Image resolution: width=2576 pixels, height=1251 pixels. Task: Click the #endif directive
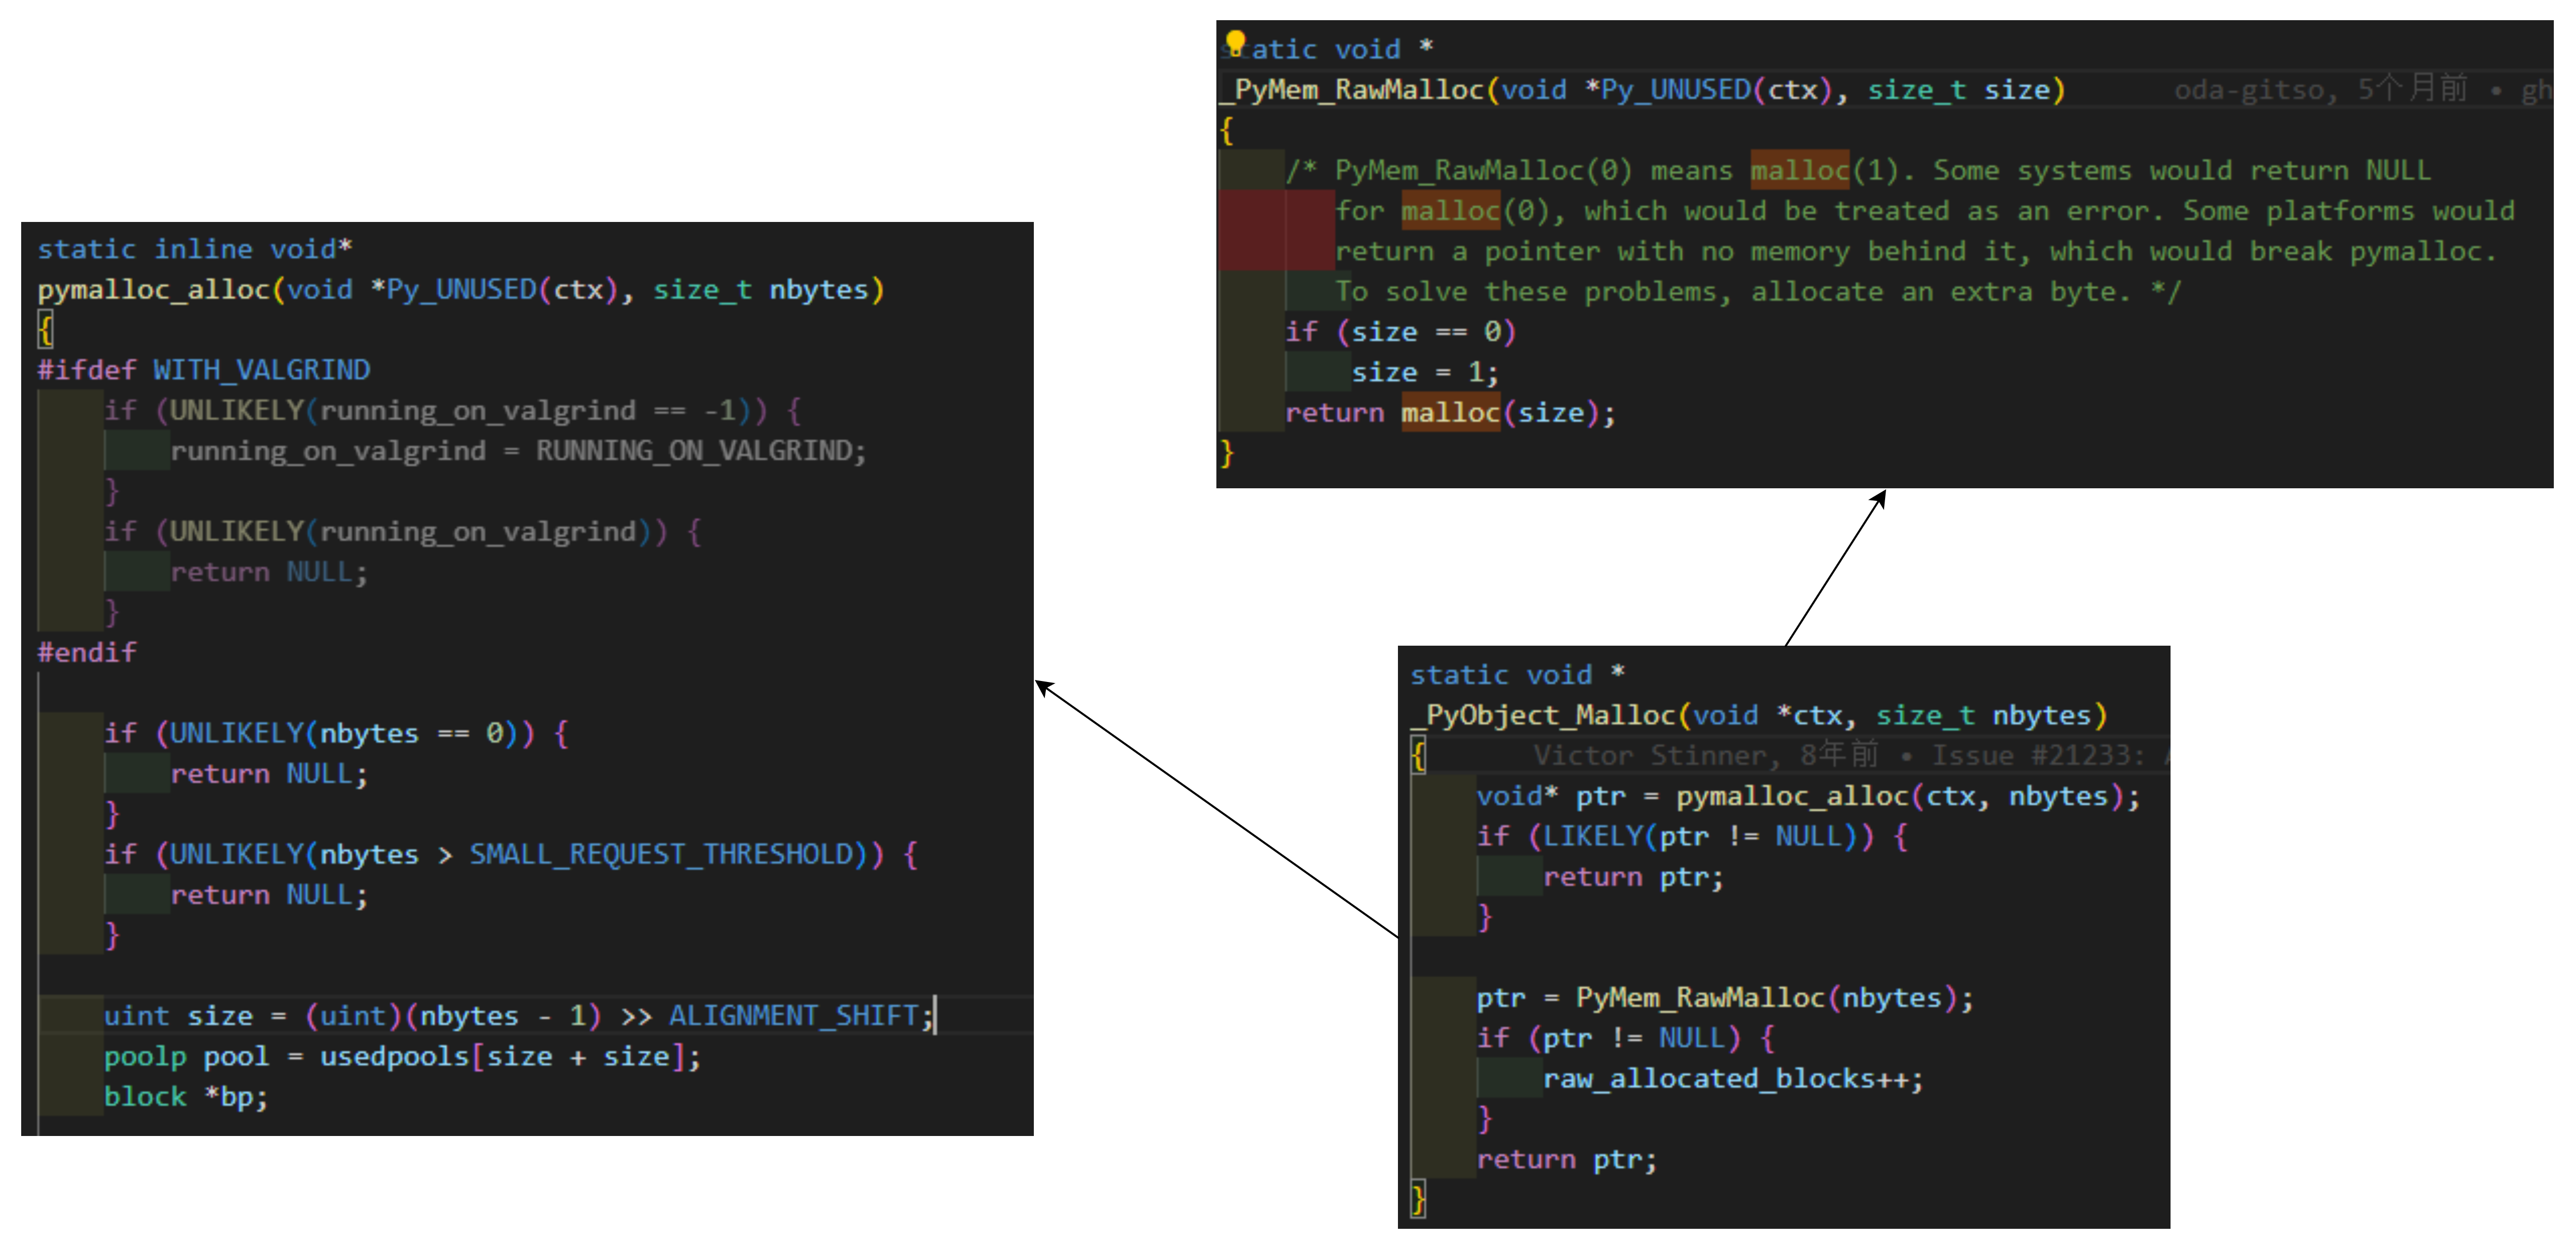(x=86, y=652)
